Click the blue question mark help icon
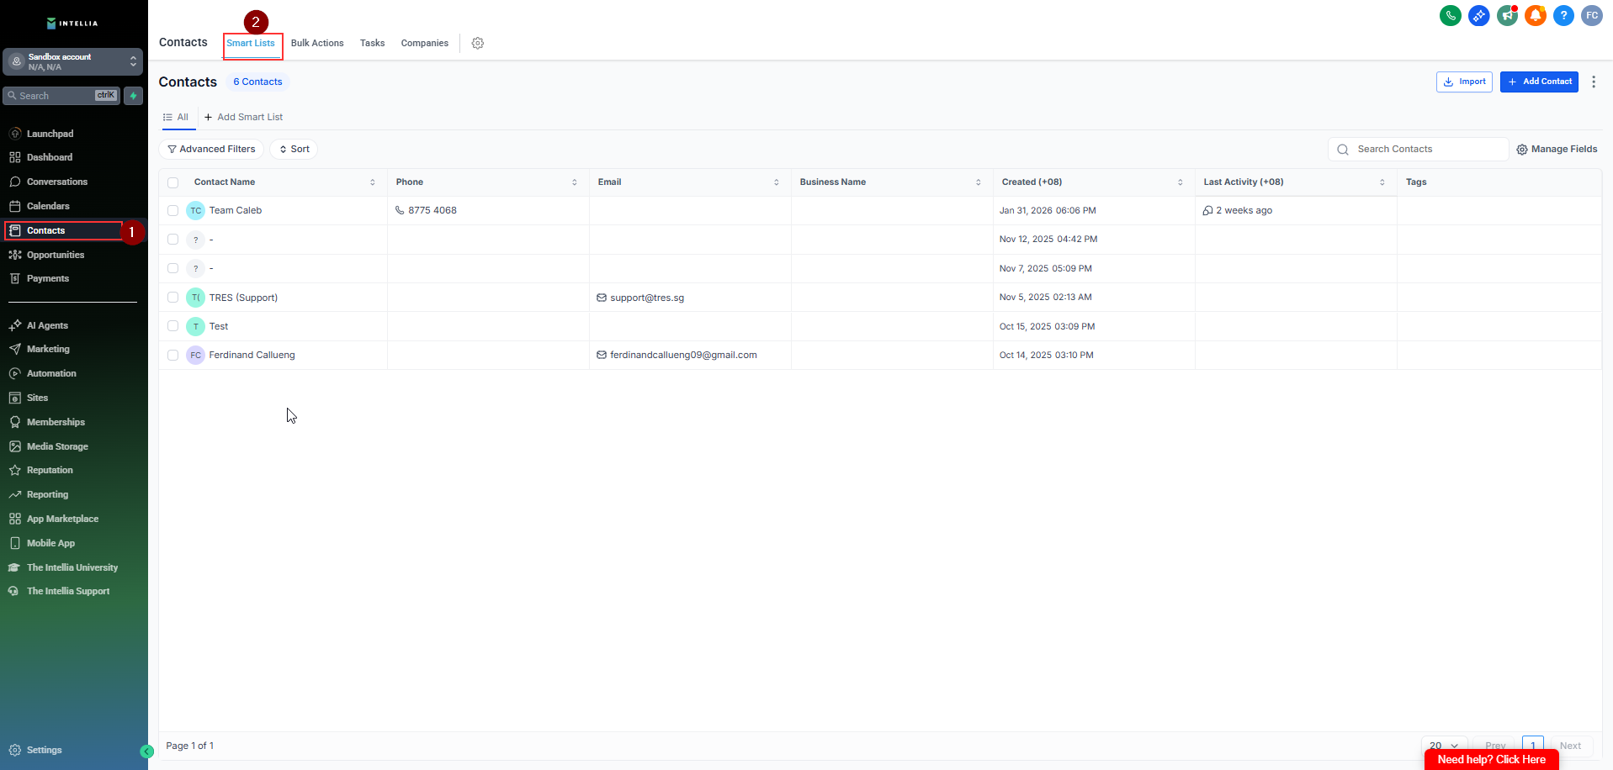Viewport: 1613px width, 770px height. tap(1563, 15)
